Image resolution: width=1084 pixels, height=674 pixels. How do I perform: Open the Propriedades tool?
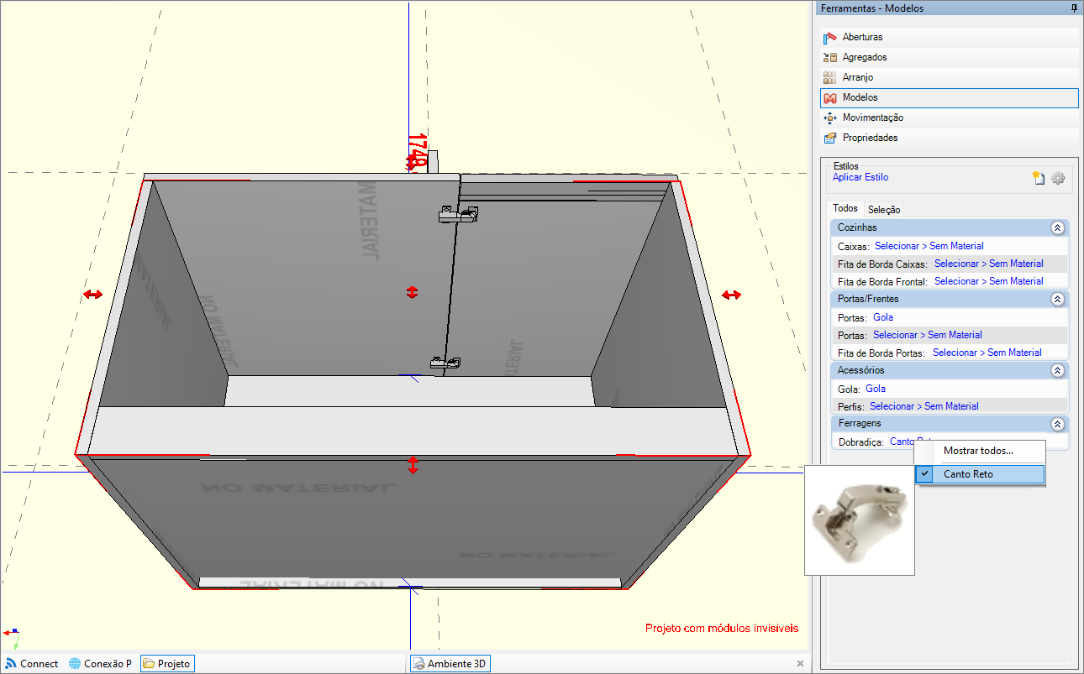[949, 138]
